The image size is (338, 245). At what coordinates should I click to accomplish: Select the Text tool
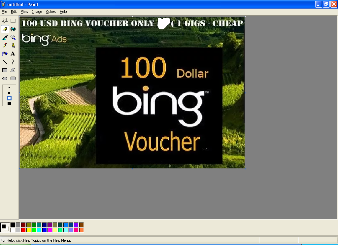pos(13,54)
